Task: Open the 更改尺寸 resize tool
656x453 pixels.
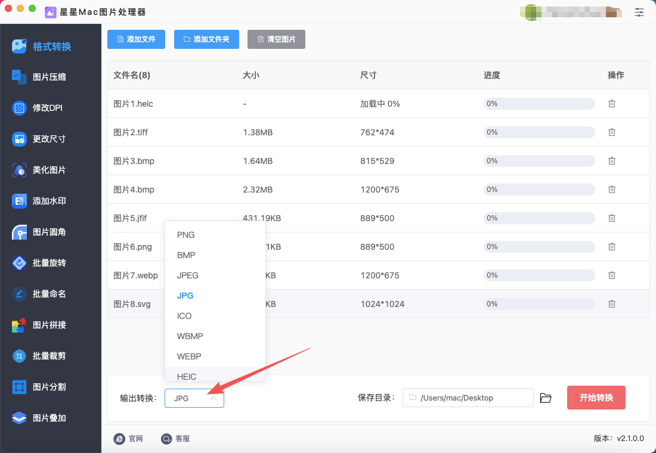Action: pyautogui.click(x=39, y=139)
